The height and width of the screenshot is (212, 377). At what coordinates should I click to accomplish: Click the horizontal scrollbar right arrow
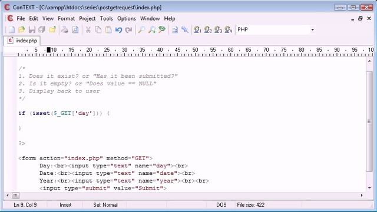362,196
